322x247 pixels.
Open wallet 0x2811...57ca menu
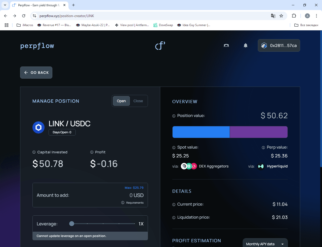click(279, 45)
